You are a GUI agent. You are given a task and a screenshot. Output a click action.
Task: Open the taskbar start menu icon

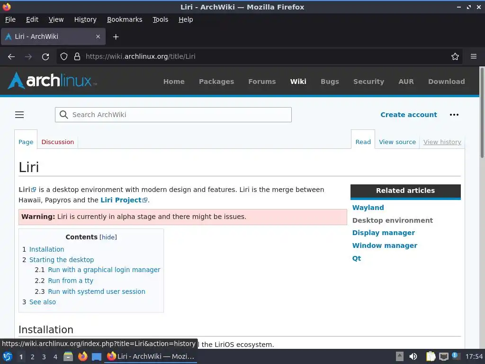8,356
